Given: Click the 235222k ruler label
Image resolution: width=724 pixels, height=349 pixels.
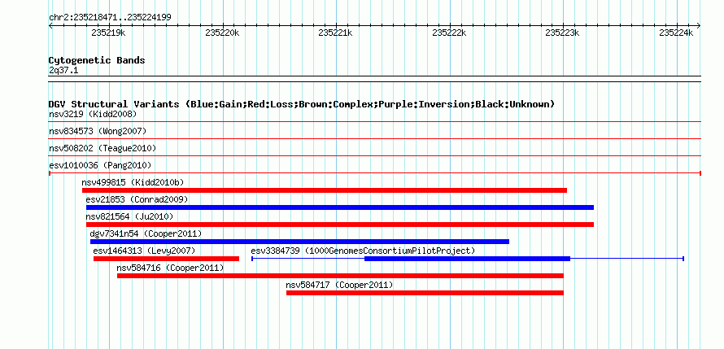Looking at the screenshot, I should coord(449,33).
